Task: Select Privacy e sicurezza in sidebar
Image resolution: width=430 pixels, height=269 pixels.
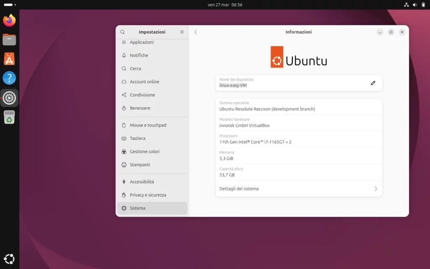Action: [148, 195]
